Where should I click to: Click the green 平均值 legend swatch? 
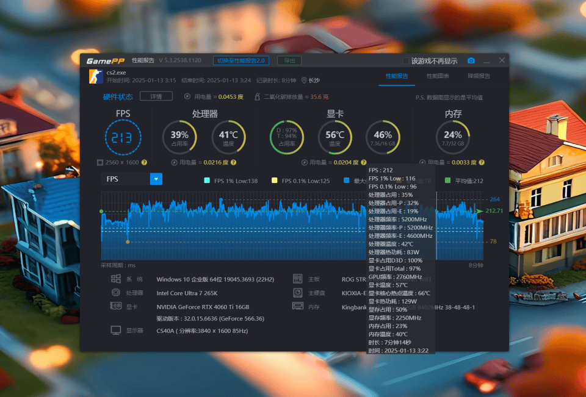tap(447, 181)
